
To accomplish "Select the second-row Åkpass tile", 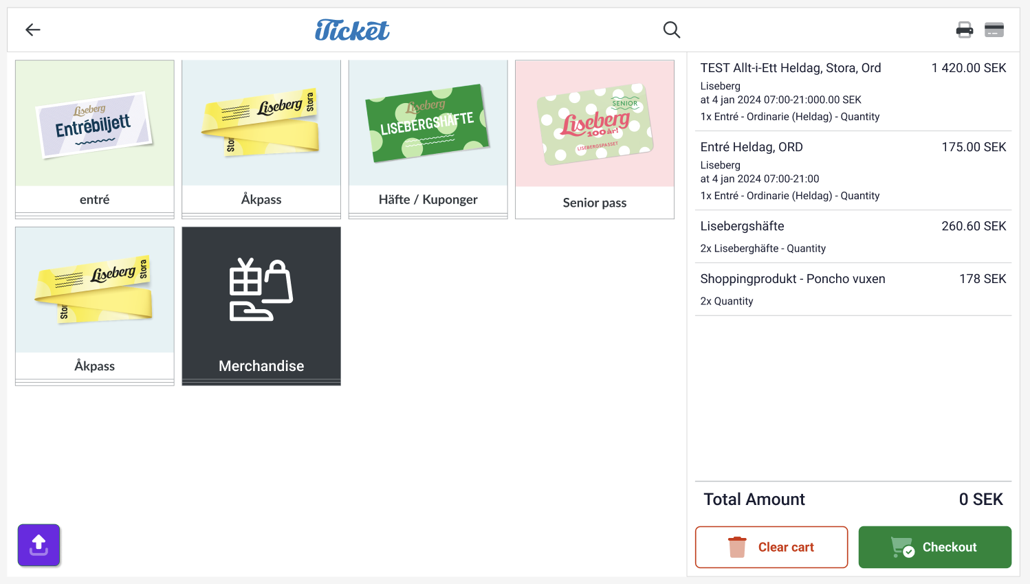I will pyautogui.click(x=95, y=306).
